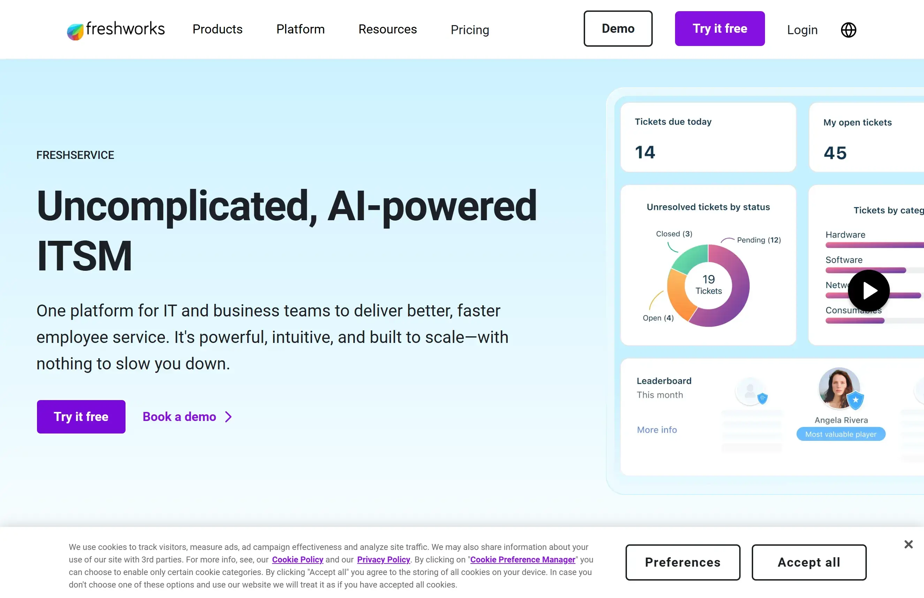This screenshot has height=598, width=924.
Task: Click the My open tickets count
Action: tap(835, 153)
